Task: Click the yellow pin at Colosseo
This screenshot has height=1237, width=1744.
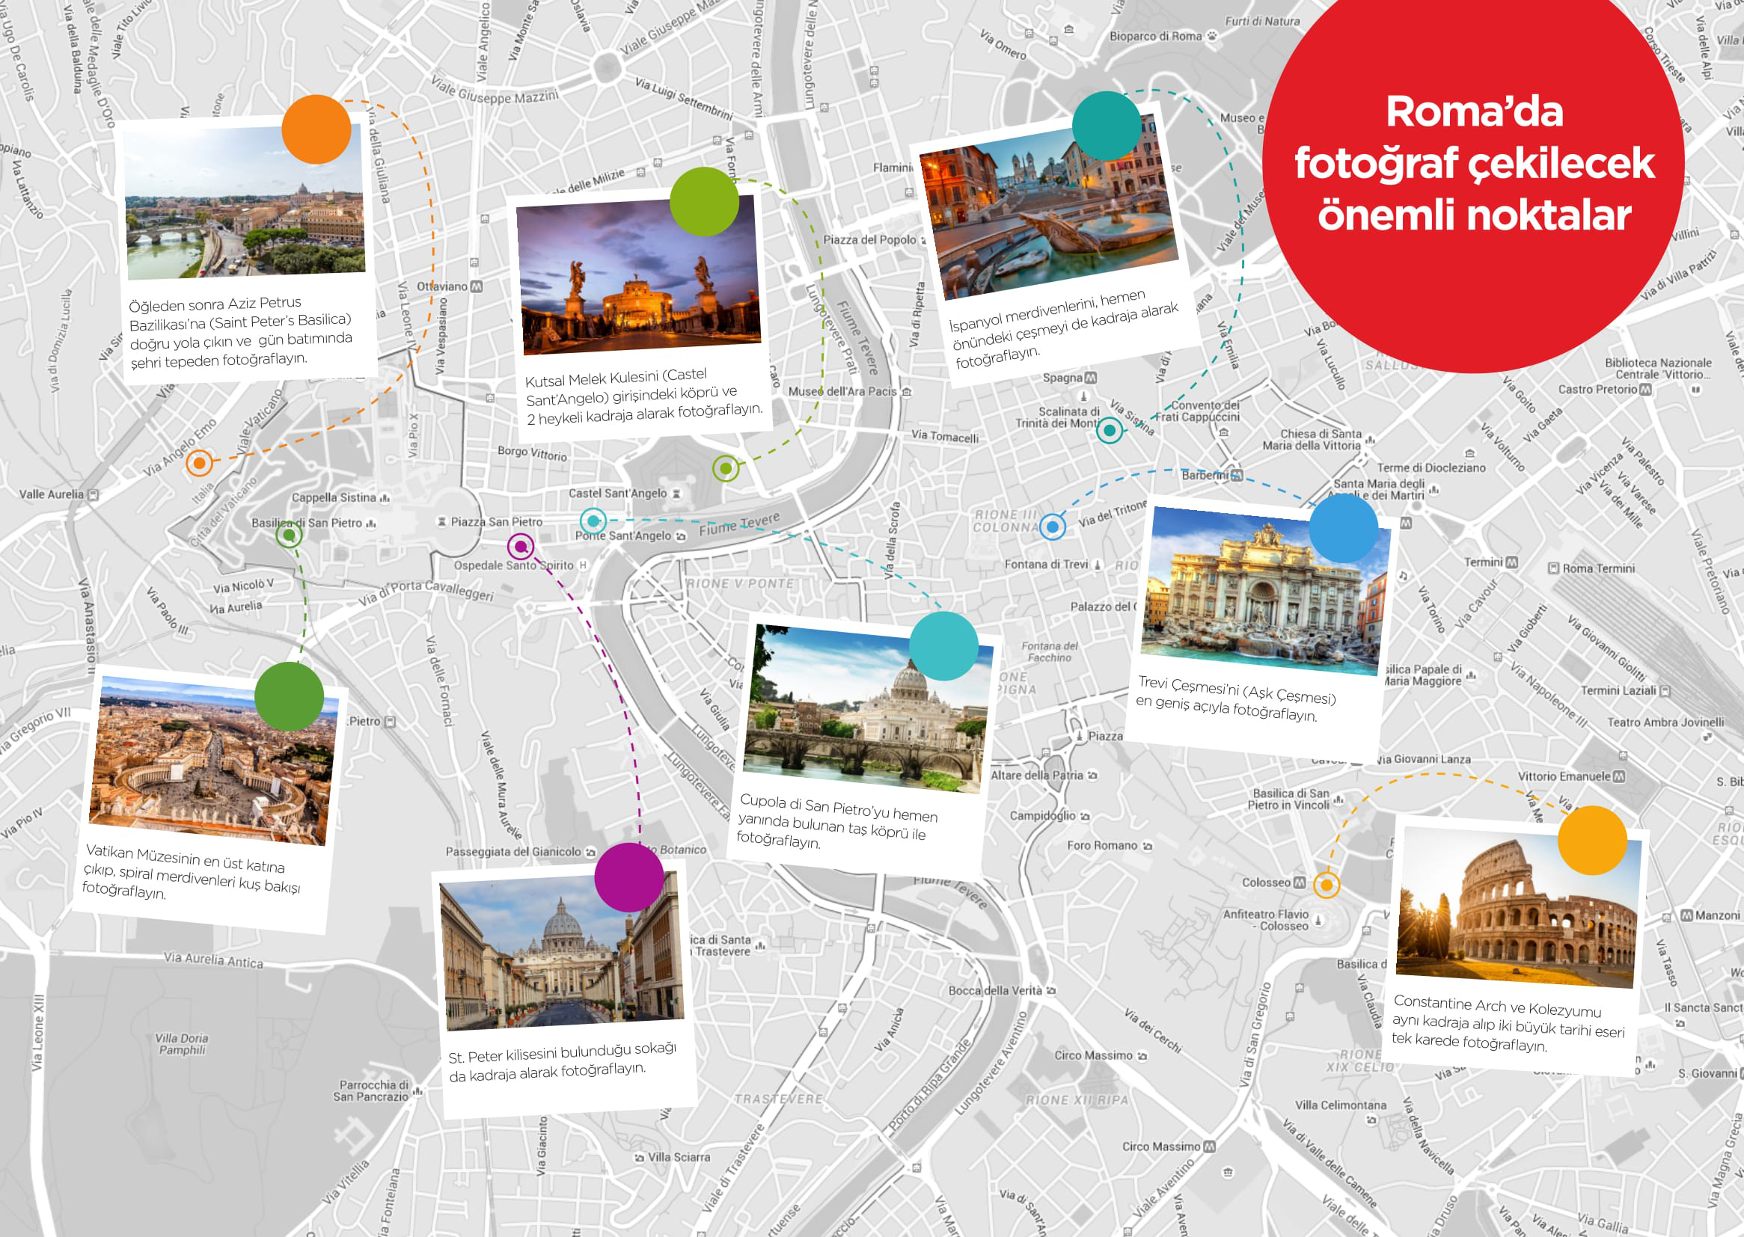Action: click(1327, 885)
